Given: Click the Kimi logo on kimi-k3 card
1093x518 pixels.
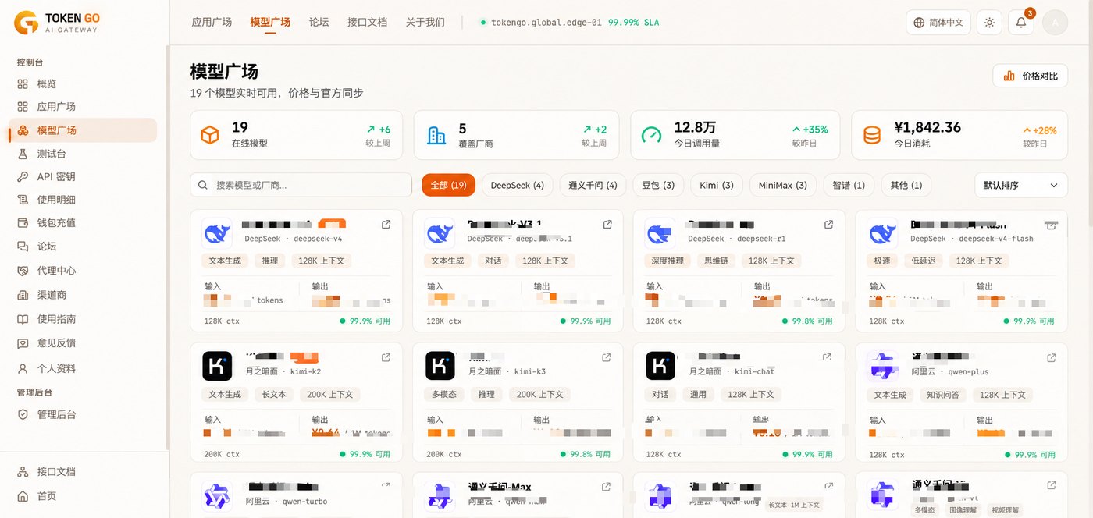Looking at the screenshot, I should coord(440,366).
